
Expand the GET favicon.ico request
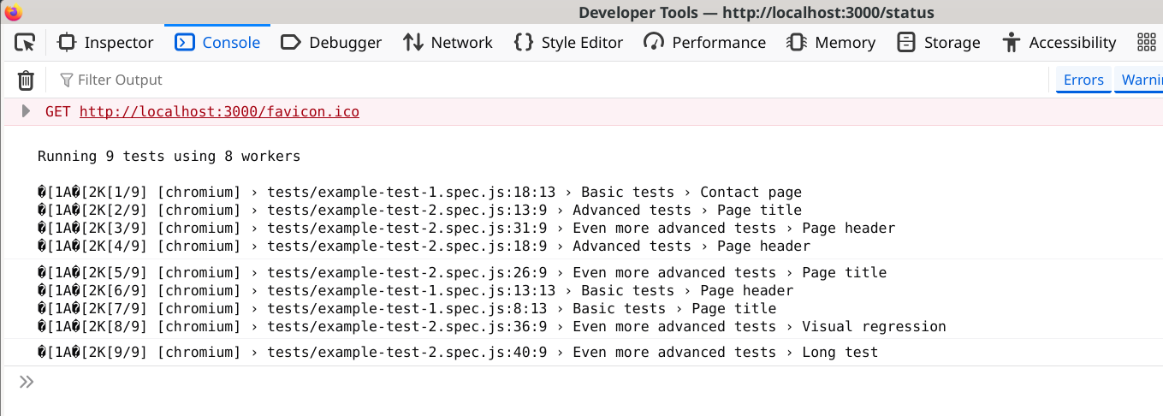(x=27, y=111)
